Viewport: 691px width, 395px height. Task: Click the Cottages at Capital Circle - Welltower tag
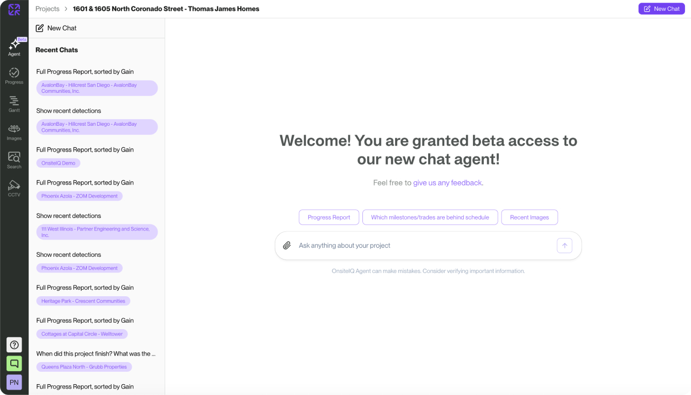[x=82, y=334]
